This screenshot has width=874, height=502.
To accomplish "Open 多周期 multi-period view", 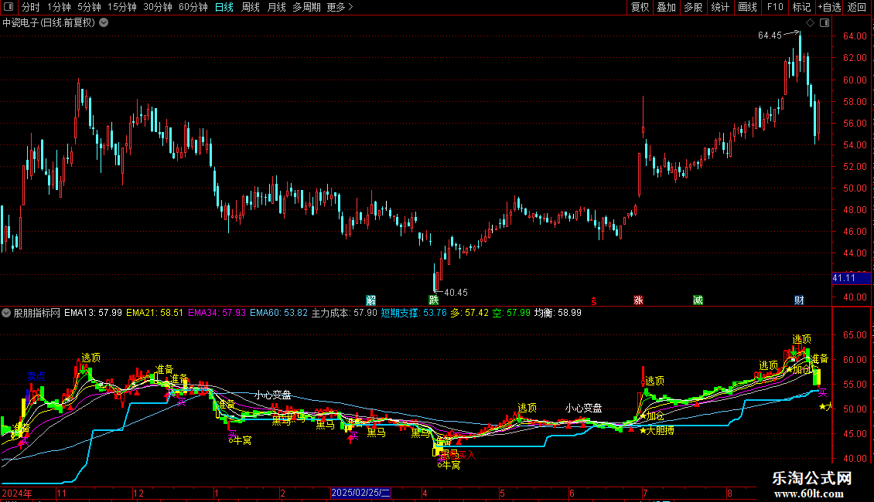I will click(306, 7).
